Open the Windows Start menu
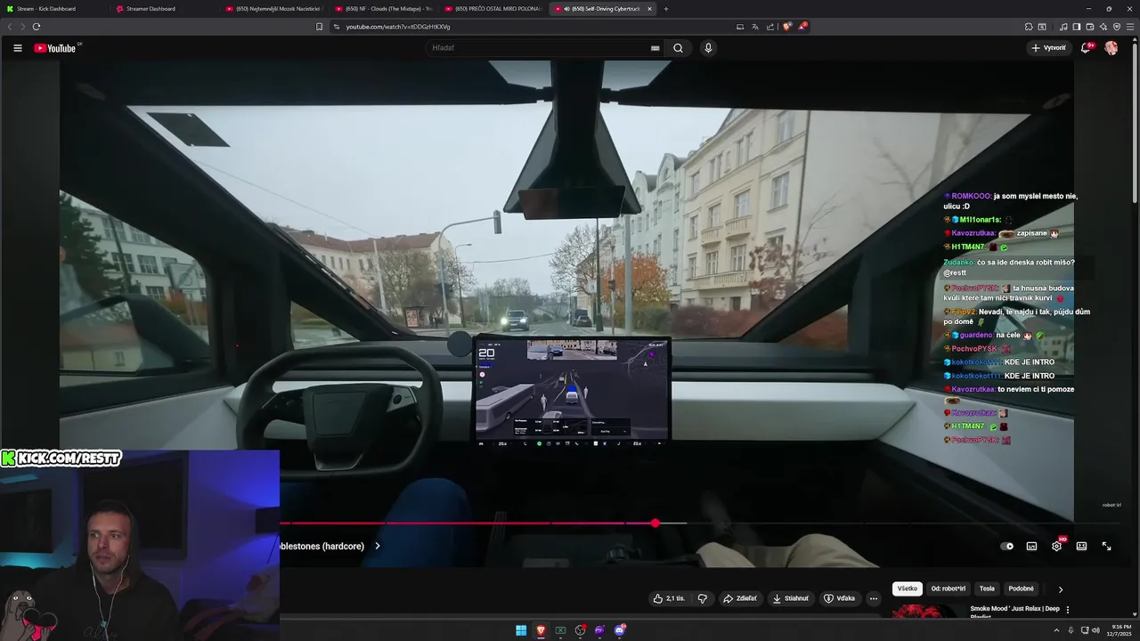1140x641 pixels. click(521, 630)
